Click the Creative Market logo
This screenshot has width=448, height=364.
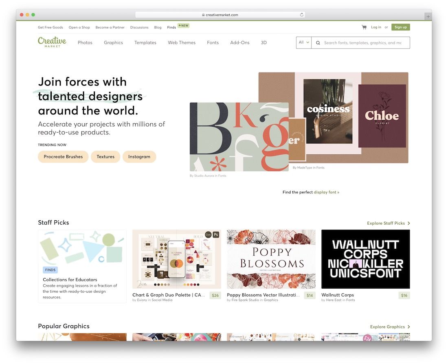pyautogui.click(x=52, y=42)
